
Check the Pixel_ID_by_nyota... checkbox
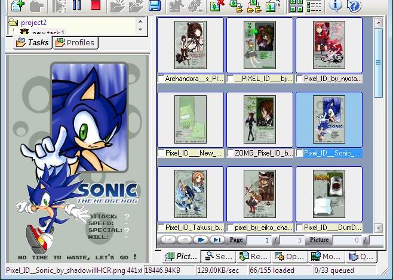coord(299,79)
